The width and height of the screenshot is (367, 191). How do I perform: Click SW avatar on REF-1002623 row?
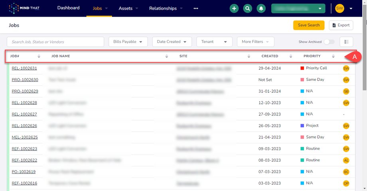(x=346, y=149)
